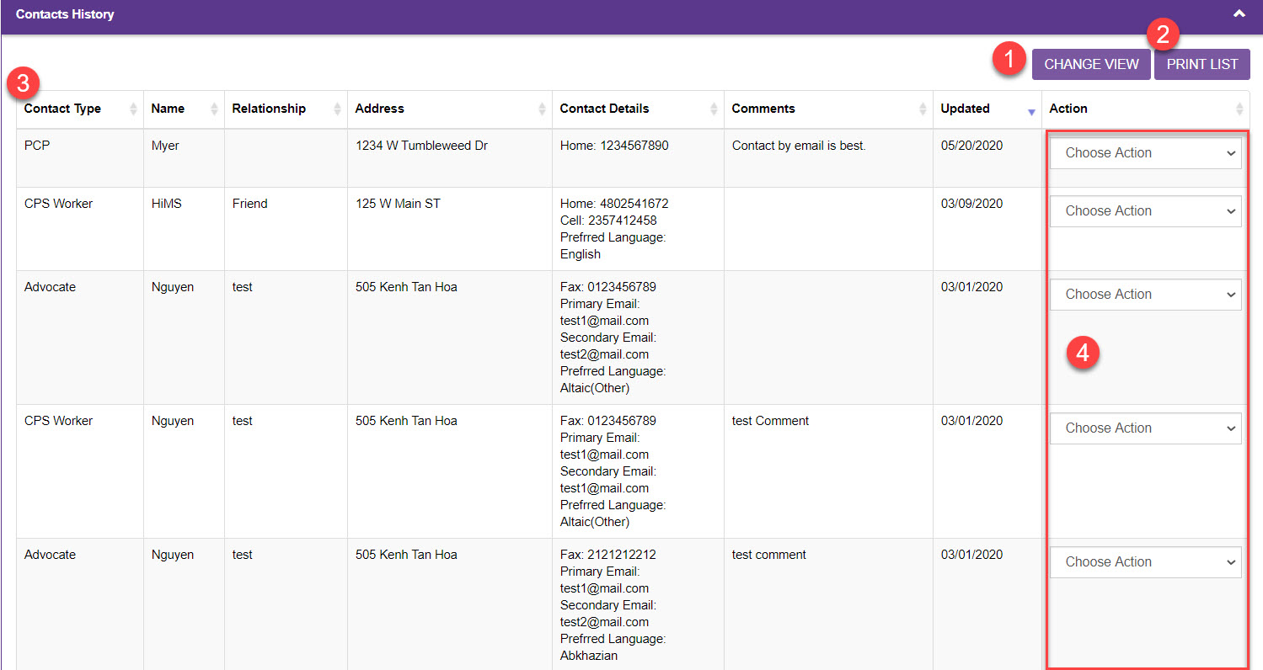
Task: Click Fax: 2121212212 contact detail
Action: (x=608, y=555)
